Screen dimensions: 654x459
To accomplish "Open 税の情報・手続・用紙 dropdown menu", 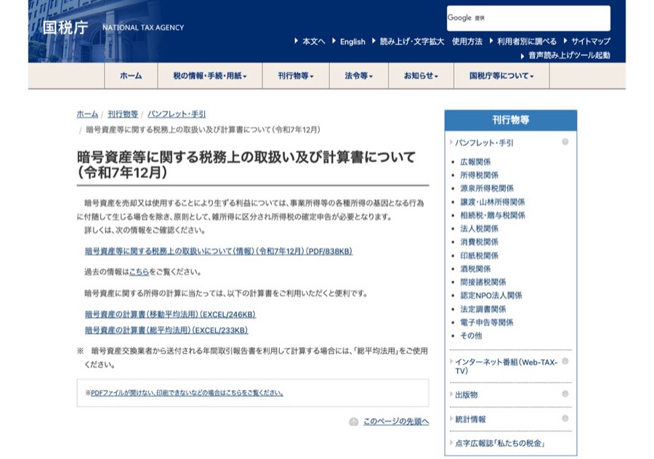I will pos(210,76).
